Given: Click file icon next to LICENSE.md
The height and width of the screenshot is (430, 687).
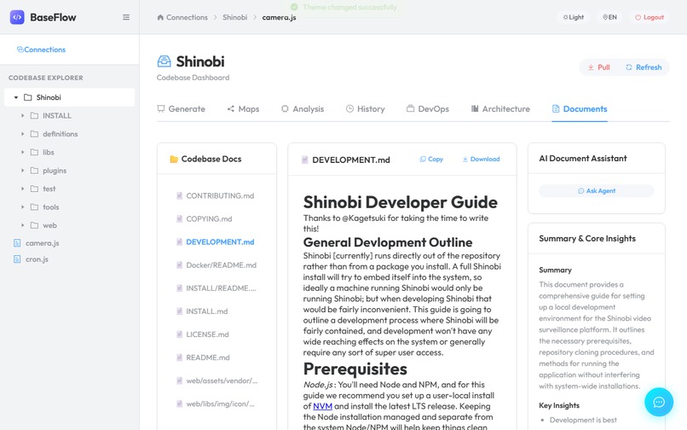Looking at the screenshot, I should coord(179,334).
